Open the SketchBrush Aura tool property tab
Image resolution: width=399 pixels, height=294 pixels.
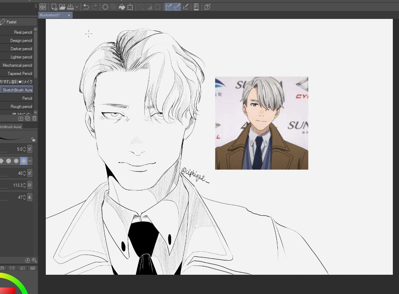click(x=11, y=127)
